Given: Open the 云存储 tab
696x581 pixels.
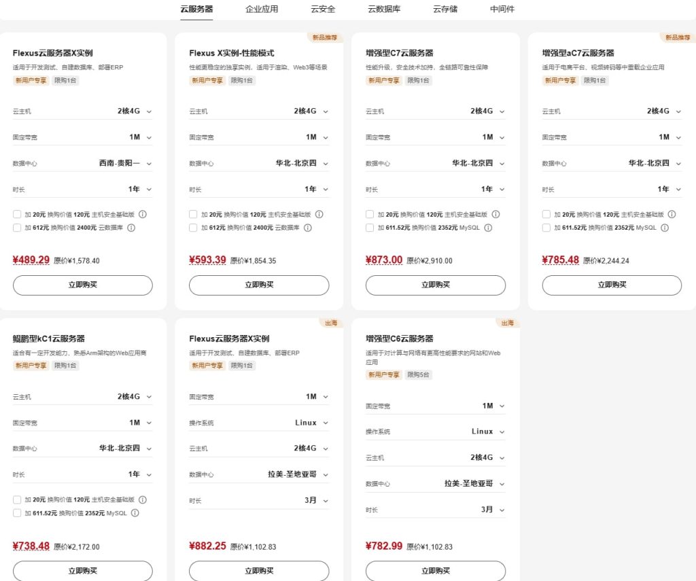Looking at the screenshot, I should click(x=445, y=9).
